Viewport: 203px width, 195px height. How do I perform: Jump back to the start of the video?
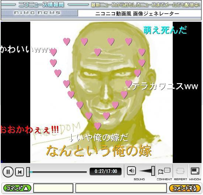coord(20,172)
